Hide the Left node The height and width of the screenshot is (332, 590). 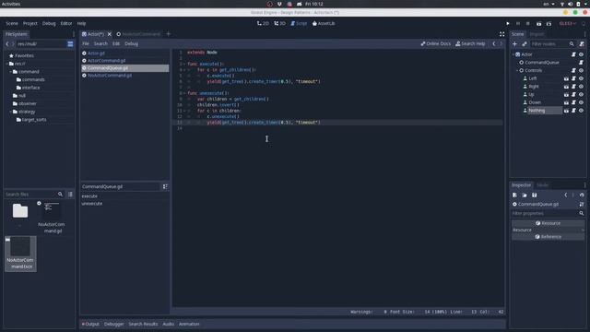(x=582, y=78)
